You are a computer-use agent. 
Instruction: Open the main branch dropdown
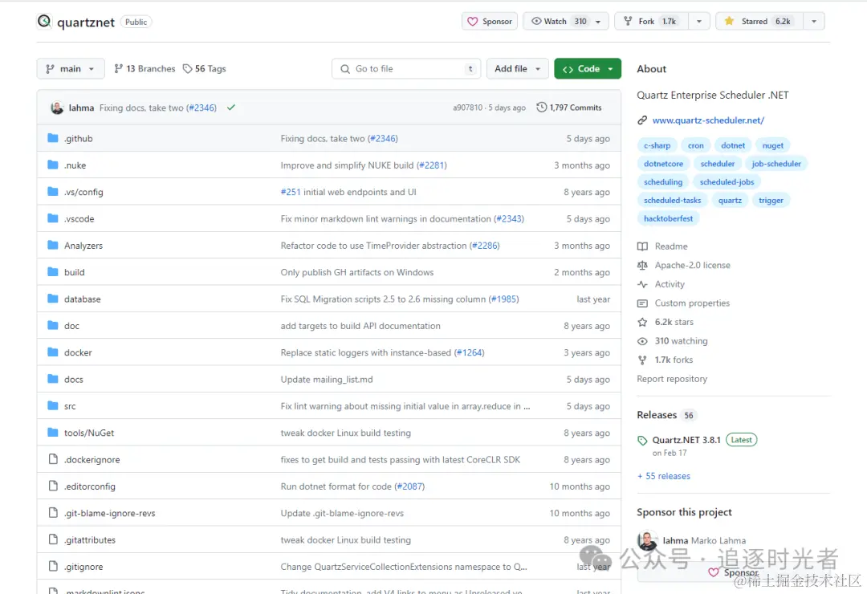coord(70,68)
